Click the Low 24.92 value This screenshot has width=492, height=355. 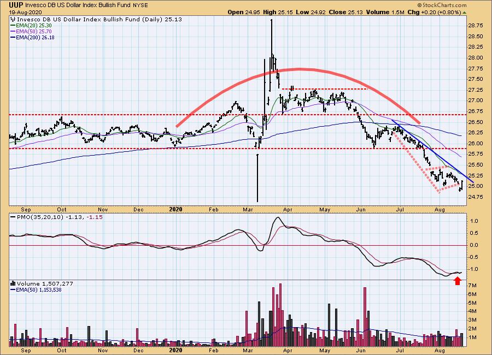tap(311, 12)
